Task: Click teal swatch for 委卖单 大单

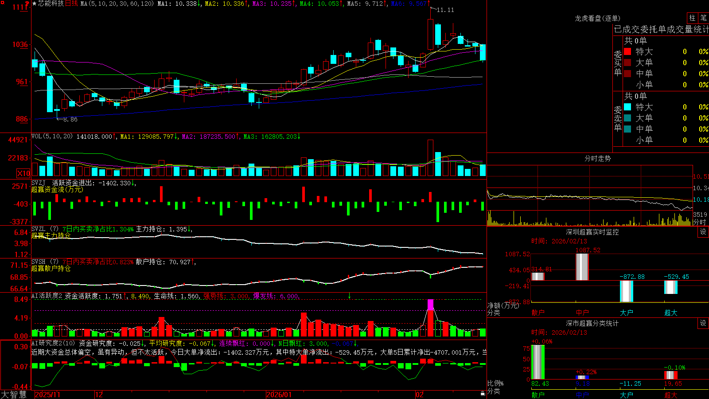Action: pos(627,118)
